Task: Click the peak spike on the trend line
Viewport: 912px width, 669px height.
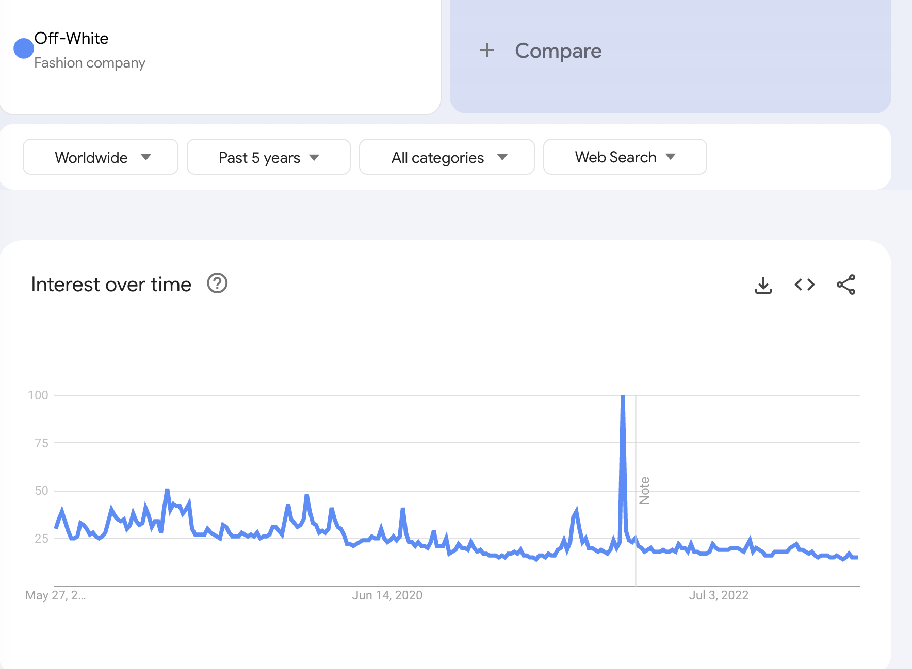Action: tap(623, 397)
